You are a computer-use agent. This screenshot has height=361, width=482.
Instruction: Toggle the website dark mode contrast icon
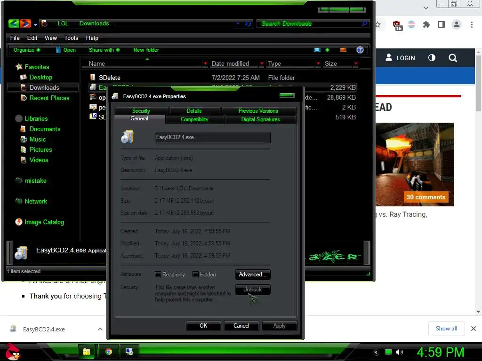432,58
